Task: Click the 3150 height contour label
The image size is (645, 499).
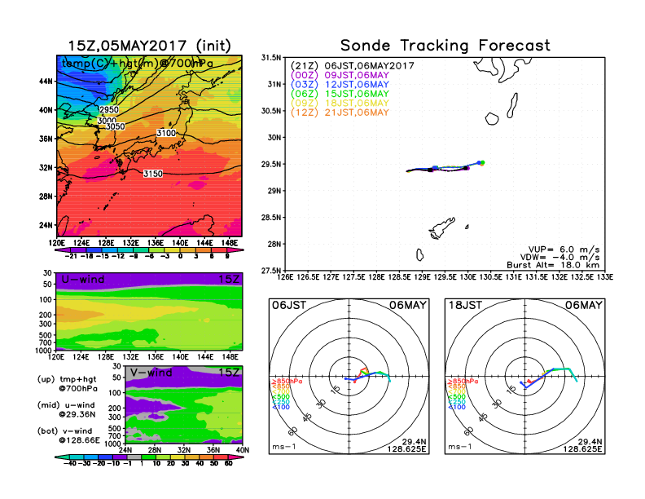Action: tap(153, 174)
